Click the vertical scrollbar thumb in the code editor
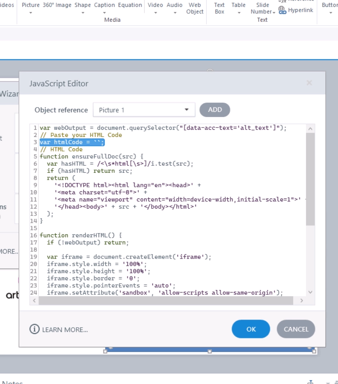The height and width of the screenshot is (384, 338). [x=310, y=179]
